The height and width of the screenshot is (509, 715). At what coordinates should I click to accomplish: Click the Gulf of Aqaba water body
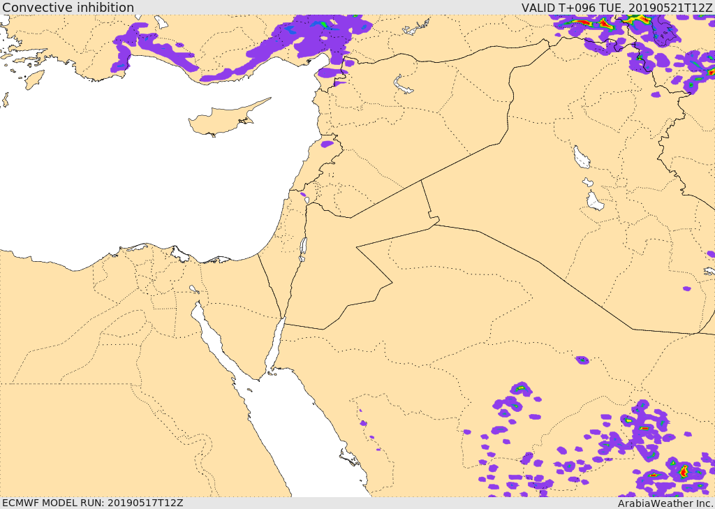(275, 347)
